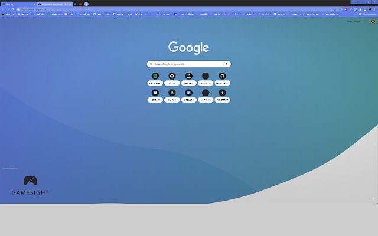378x236 pixels.
Task: Close the New Tab tab
Action: 34,4
